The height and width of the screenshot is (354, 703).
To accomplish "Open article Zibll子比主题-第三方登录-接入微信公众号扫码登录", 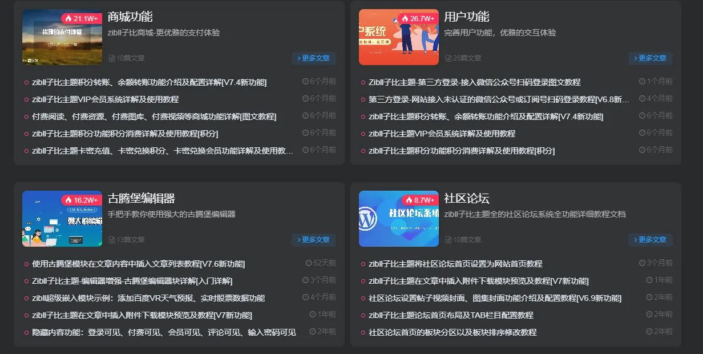I will (x=475, y=82).
